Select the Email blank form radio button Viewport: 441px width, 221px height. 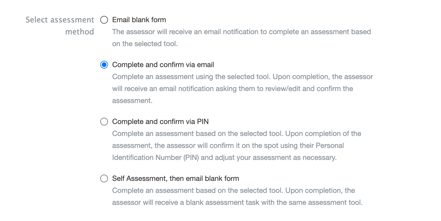(104, 20)
